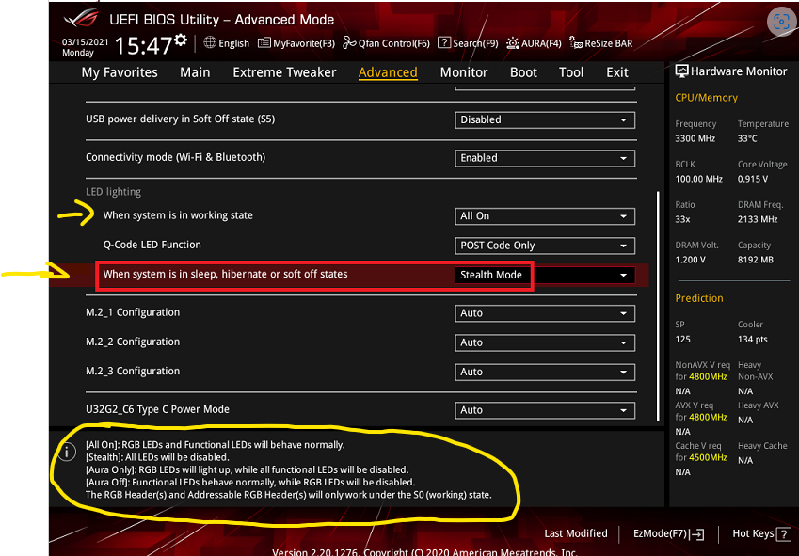Click the 33x ratio value
799x556 pixels.
coord(682,219)
